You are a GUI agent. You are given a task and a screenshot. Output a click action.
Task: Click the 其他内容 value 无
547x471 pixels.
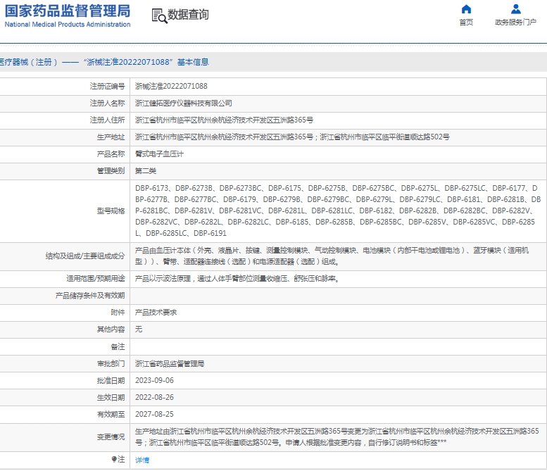139,329
